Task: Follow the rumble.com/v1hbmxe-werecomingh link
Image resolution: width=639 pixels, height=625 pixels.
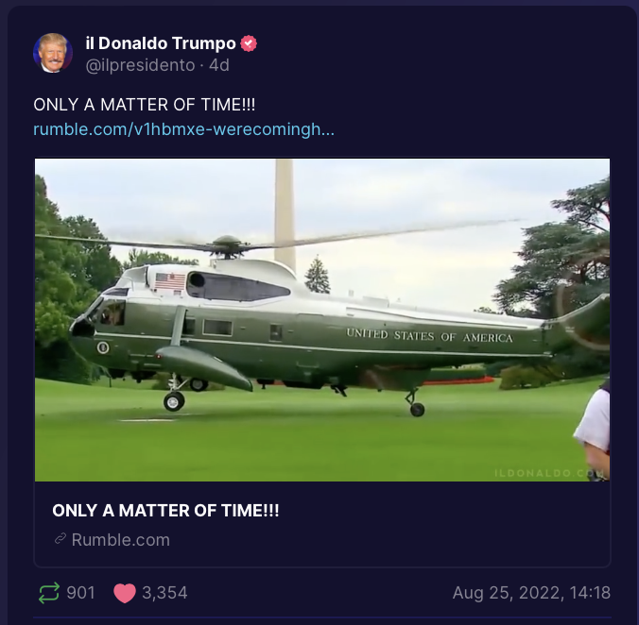Action: pyautogui.click(x=183, y=129)
